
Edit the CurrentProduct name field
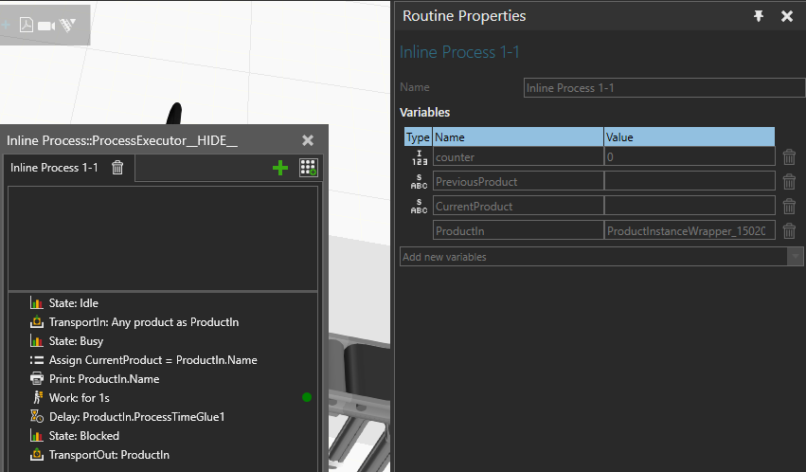[518, 207]
